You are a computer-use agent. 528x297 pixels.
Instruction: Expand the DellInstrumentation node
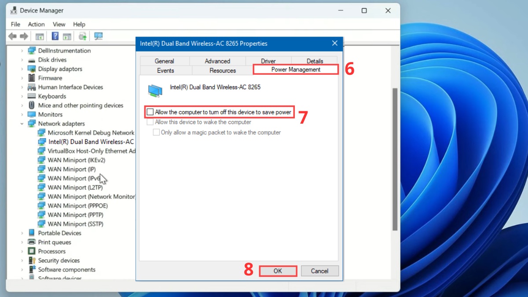[22, 51]
